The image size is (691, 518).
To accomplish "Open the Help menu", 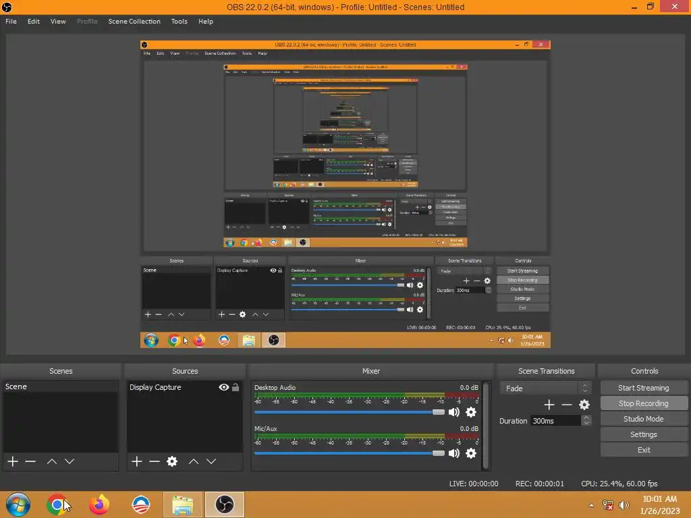I will [206, 21].
